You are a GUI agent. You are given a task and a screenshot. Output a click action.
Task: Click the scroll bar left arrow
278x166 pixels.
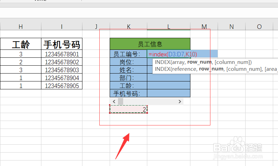point(114,101)
